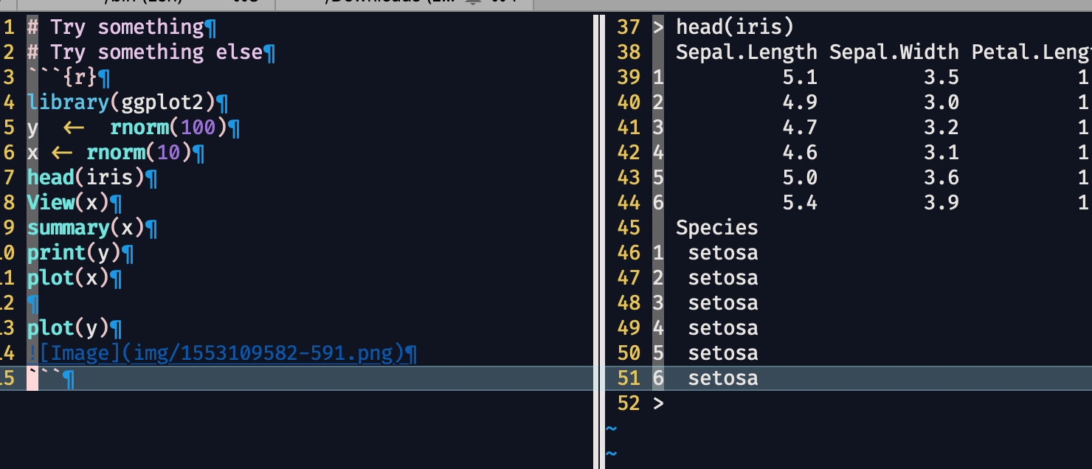Click the Sepal.Length value 5.4
The height and width of the screenshot is (469, 1092).
800,203
